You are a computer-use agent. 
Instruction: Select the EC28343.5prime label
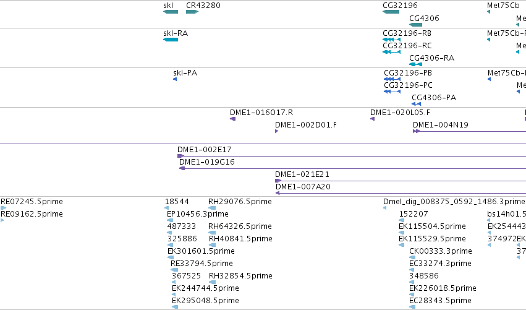tap(440, 301)
